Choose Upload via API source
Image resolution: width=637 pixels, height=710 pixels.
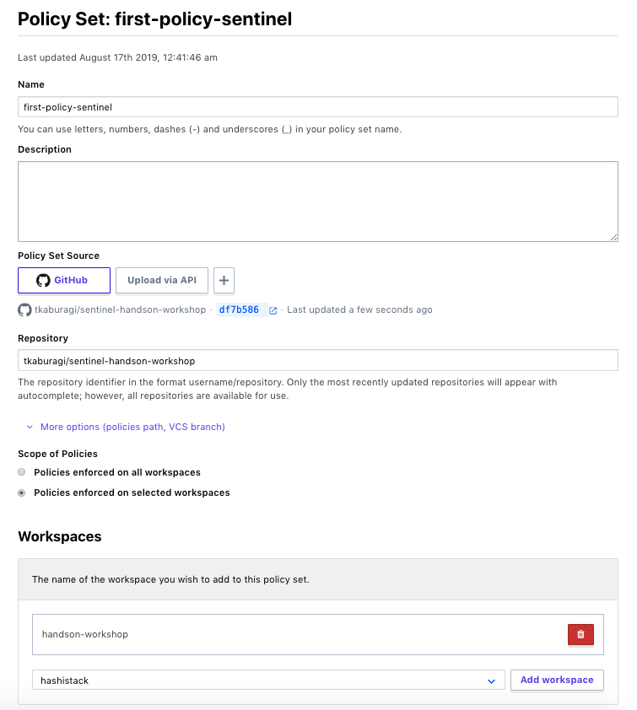(162, 280)
